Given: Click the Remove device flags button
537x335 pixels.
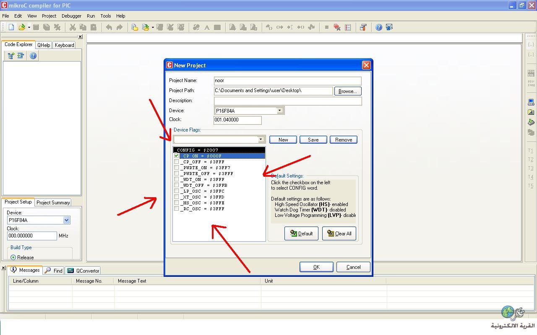Looking at the screenshot, I should click(x=344, y=139).
